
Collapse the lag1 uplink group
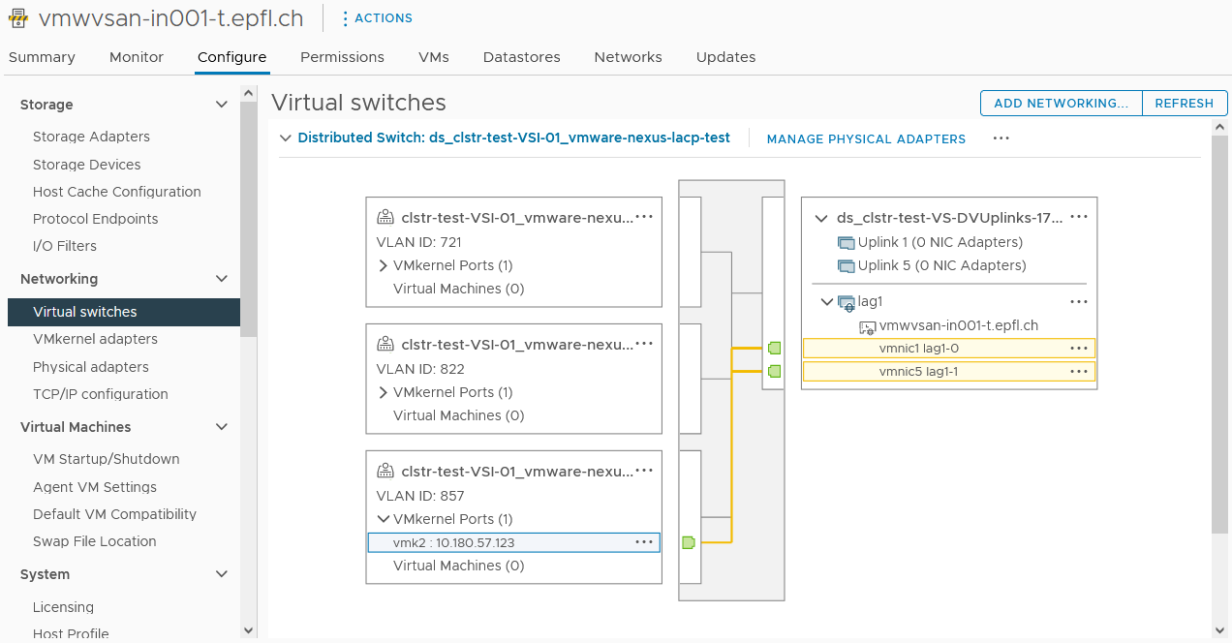(826, 302)
